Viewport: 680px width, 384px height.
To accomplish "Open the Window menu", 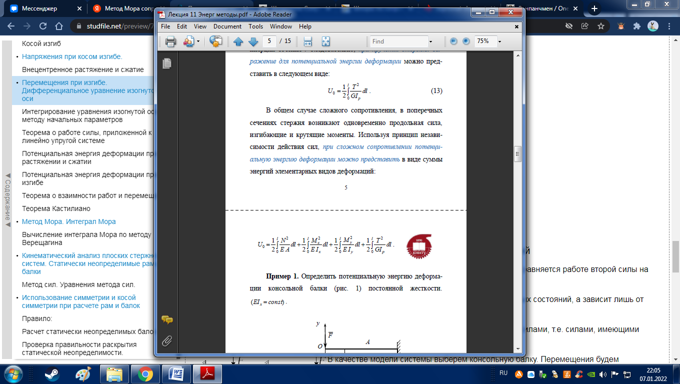I will pyautogui.click(x=281, y=26).
